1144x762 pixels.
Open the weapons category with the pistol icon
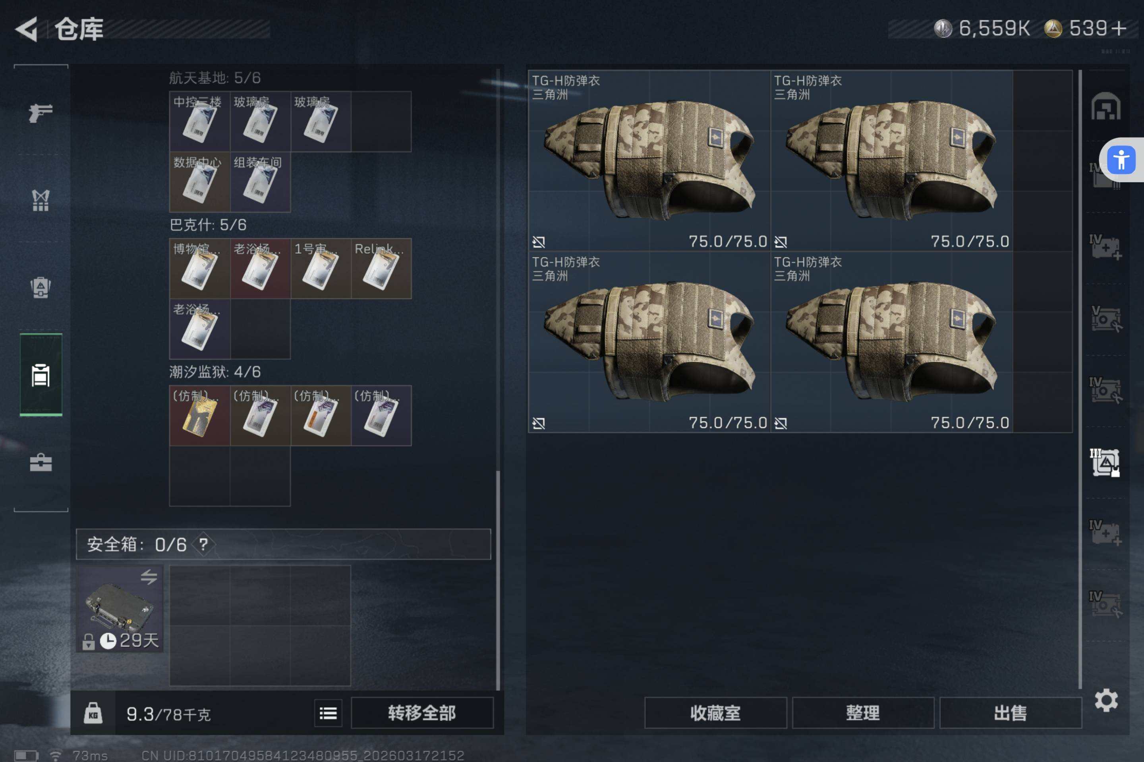point(41,113)
